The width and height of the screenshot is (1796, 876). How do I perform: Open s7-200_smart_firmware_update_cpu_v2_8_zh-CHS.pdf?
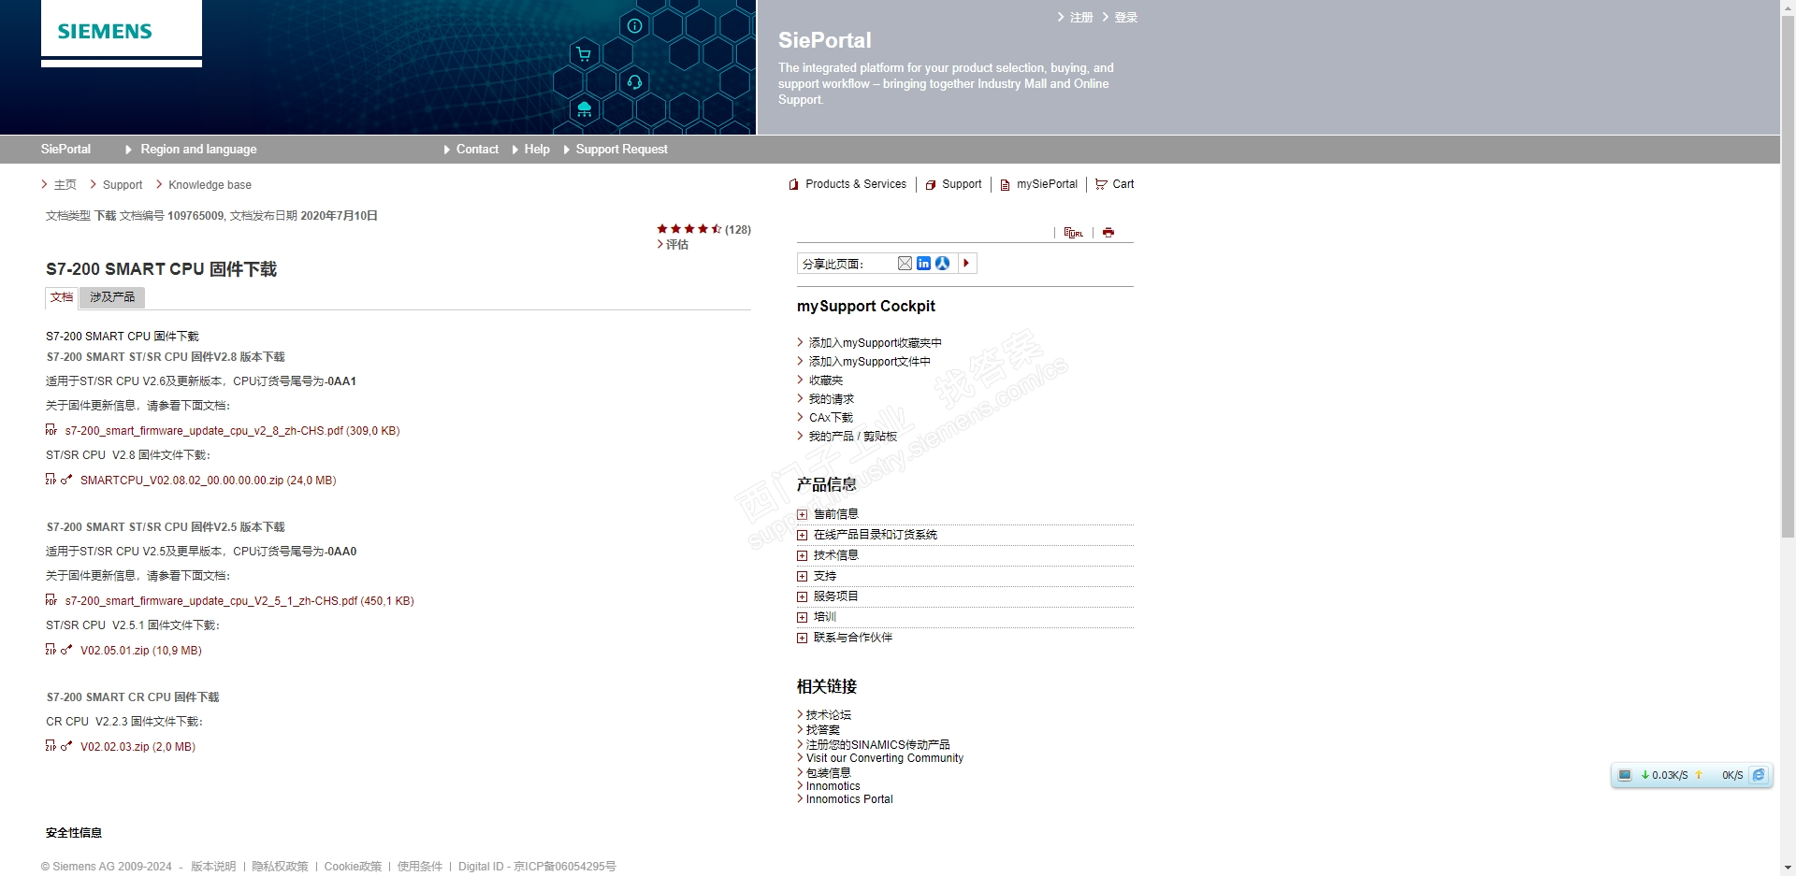232,431
